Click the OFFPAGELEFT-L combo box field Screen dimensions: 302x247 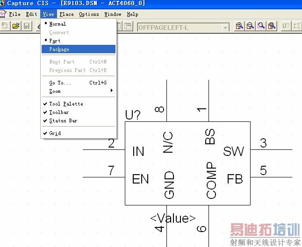coord(183,28)
